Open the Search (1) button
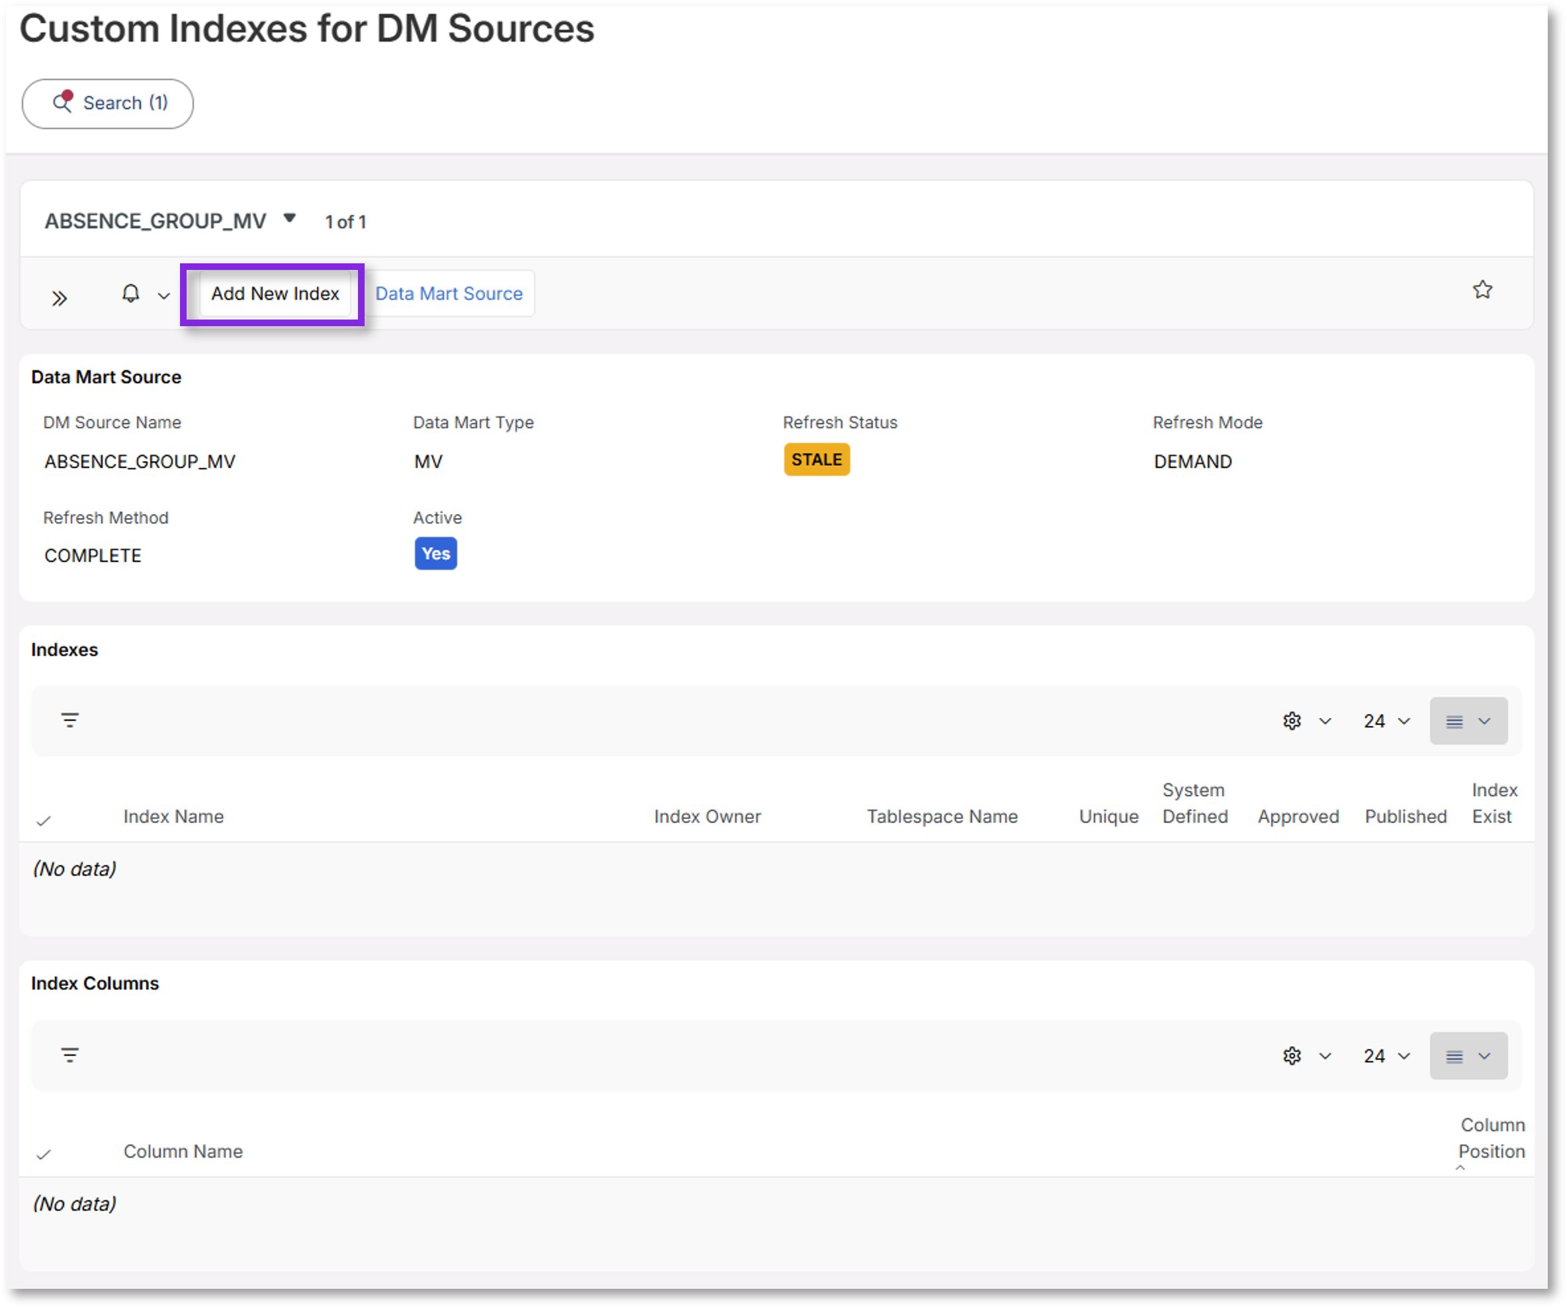This screenshot has width=1567, height=1308. pos(107,103)
